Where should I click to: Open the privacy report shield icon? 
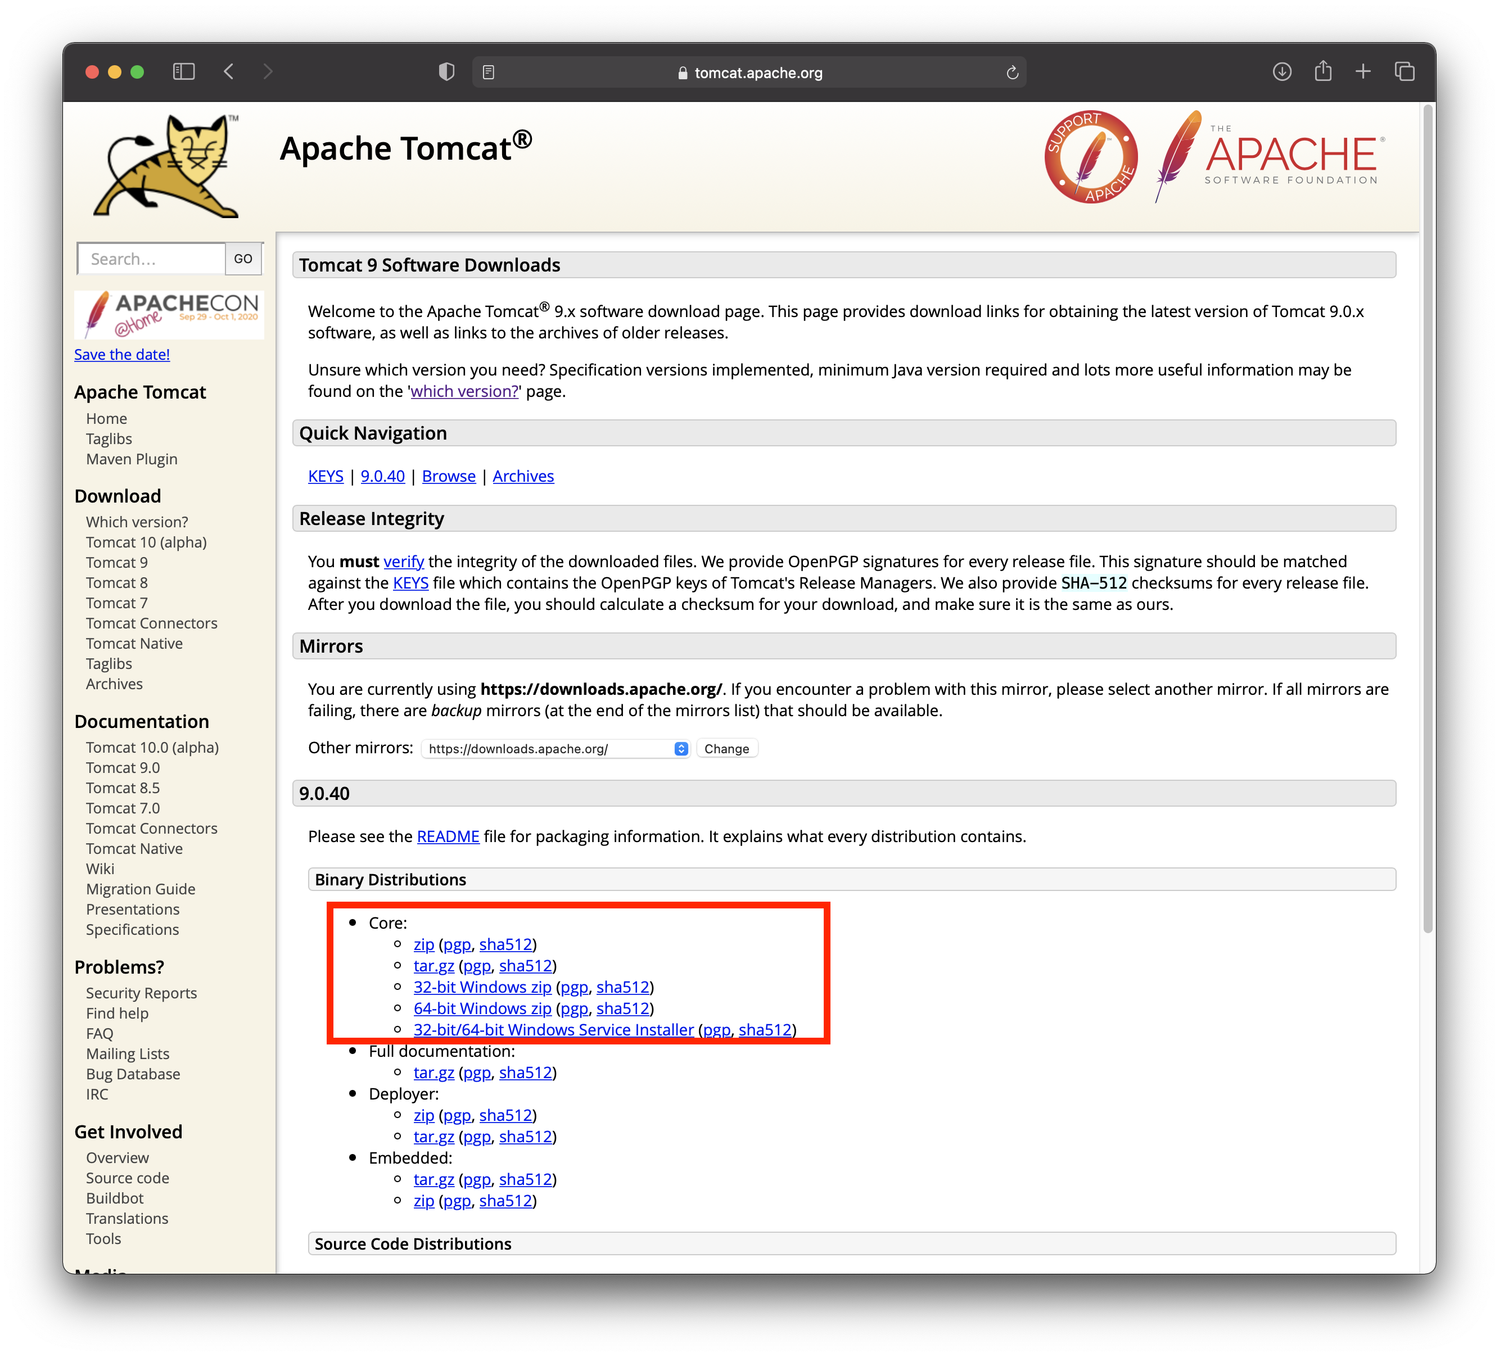click(x=446, y=72)
